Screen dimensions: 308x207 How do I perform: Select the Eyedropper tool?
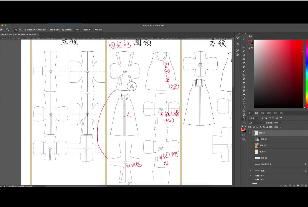tap(244, 63)
